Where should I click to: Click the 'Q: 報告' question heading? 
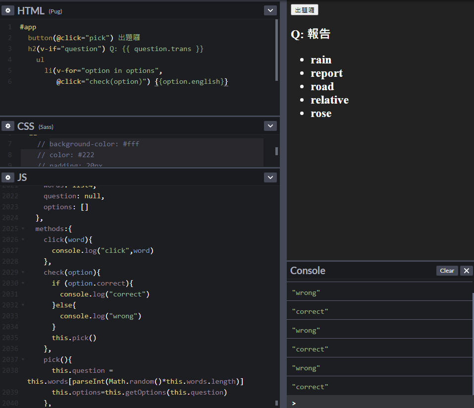coord(311,34)
